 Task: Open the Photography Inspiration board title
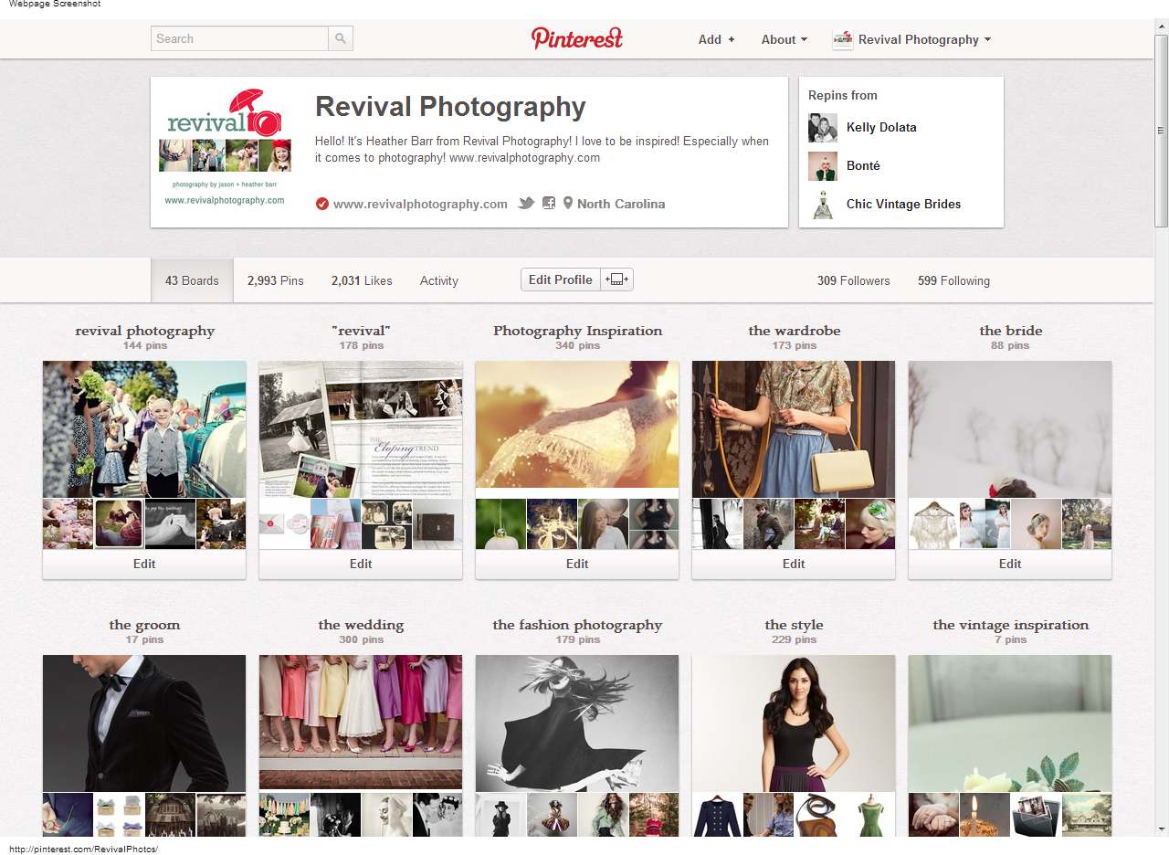[577, 331]
